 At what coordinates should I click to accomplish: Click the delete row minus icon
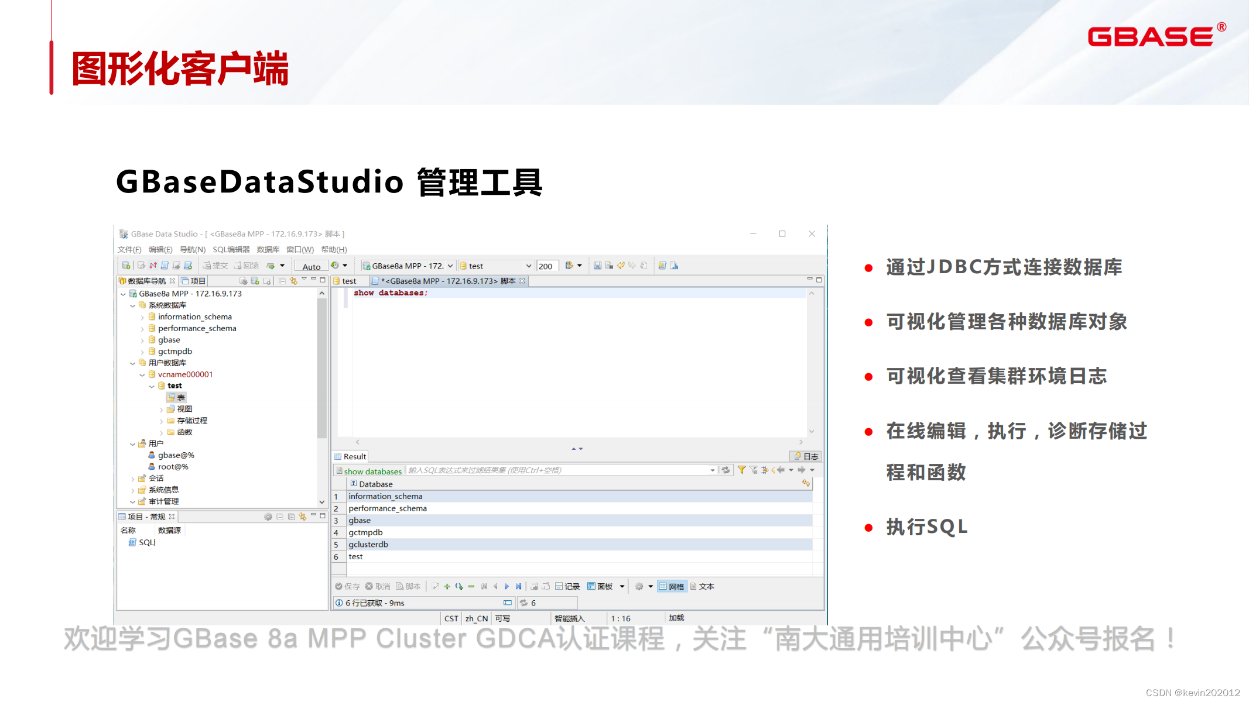[x=471, y=586]
